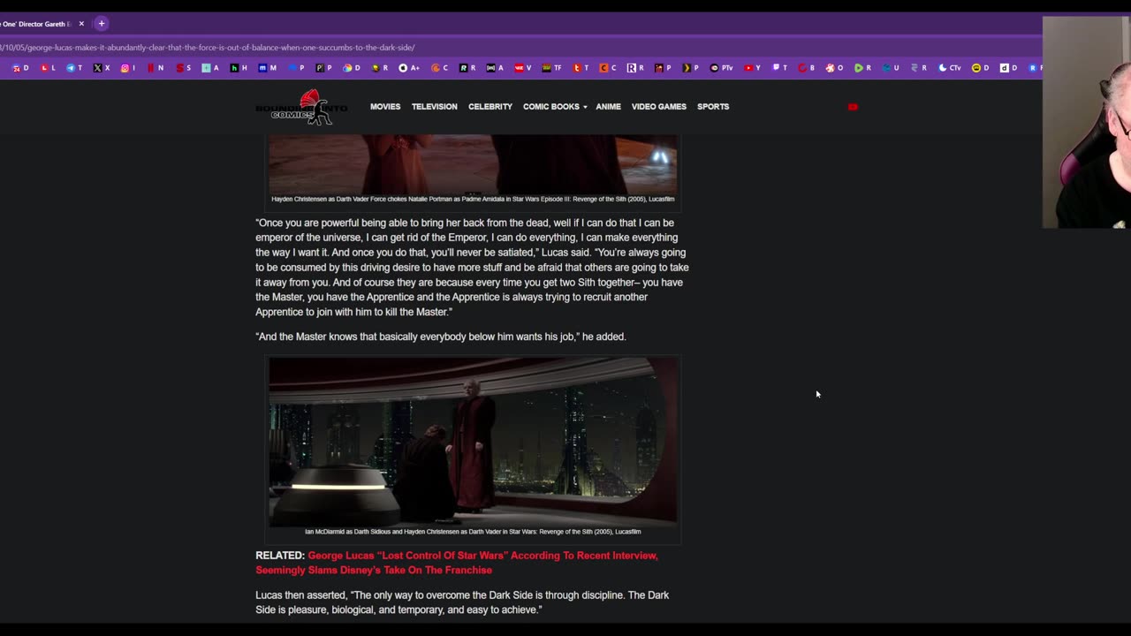Image resolution: width=1131 pixels, height=636 pixels.
Task: Open the Anime menu item
Action: click(608, 107)
